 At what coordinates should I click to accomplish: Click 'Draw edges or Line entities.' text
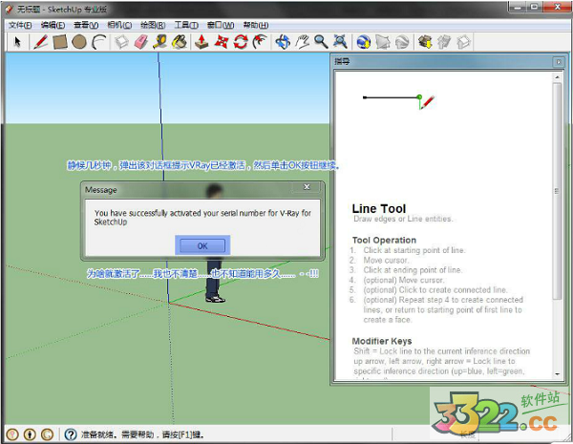(403, 219)
